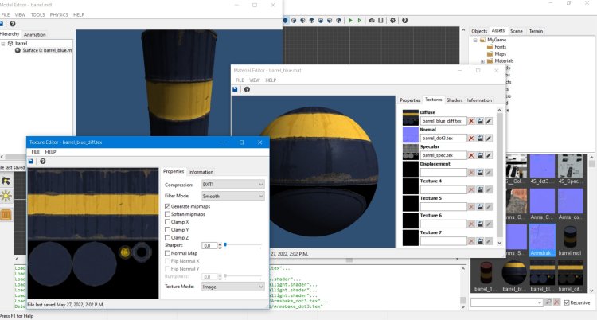Open the Compression dropdown

tap(232, 184)
